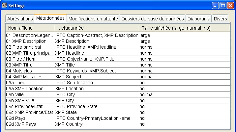Select the 01 XMP Description row name

point(30,41)
